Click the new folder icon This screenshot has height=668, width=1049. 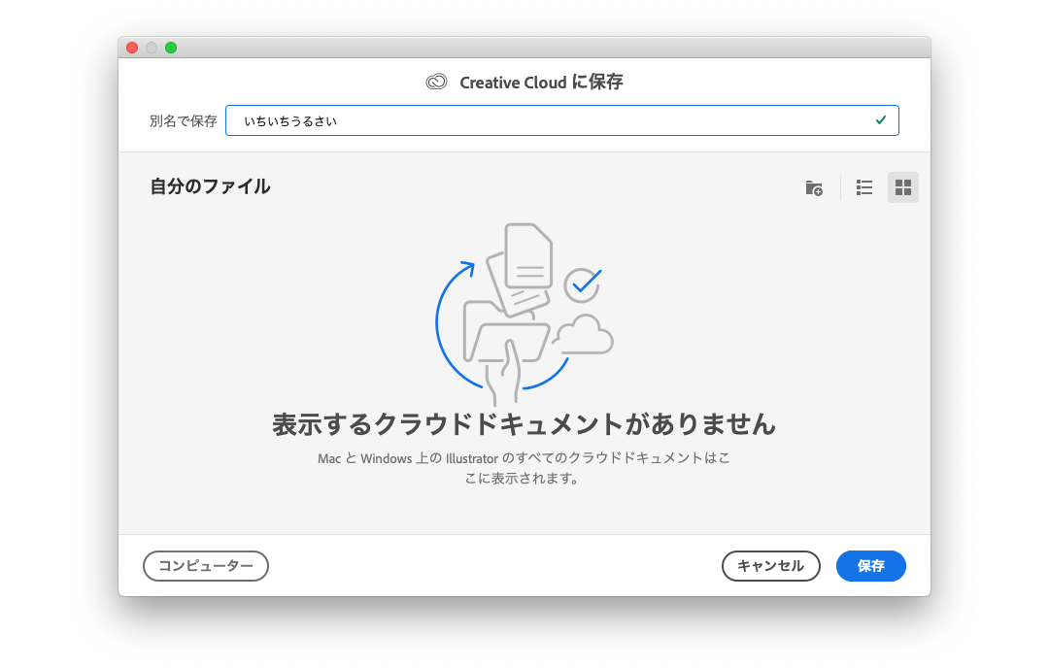coord(814,188)
